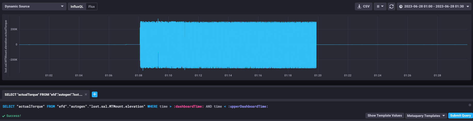Expand Metaquery Templates menu

tap(426, 116)
